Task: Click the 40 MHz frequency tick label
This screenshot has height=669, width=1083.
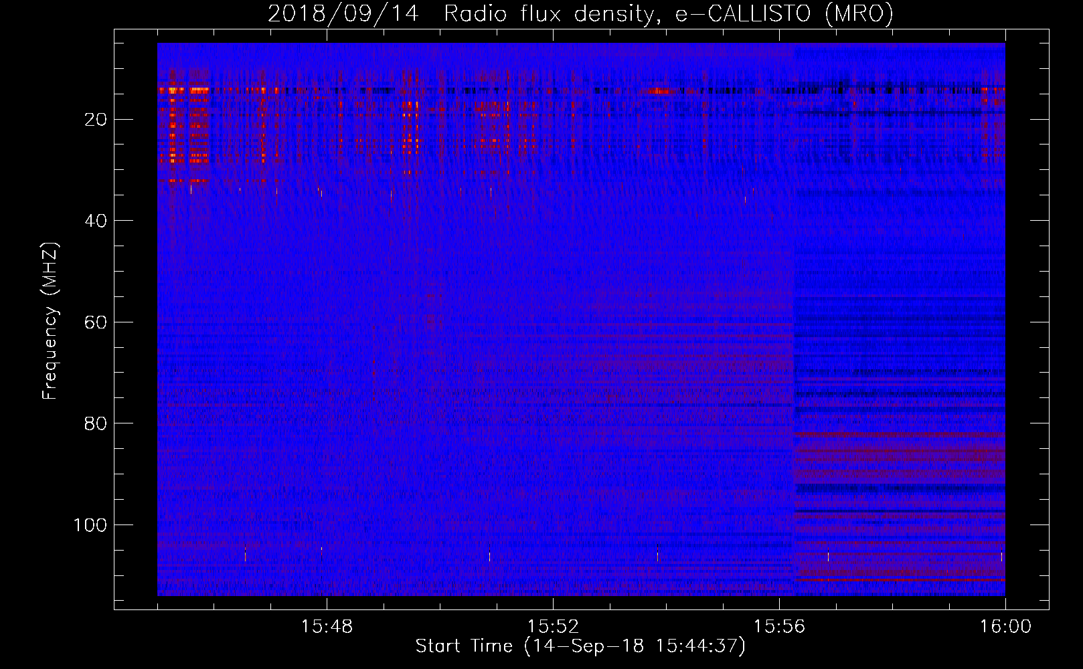Action: 96,221
